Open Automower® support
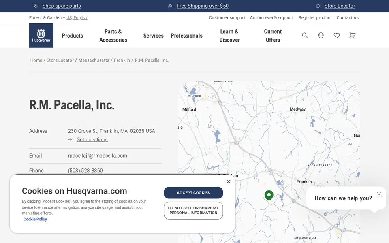 point(271,17)
